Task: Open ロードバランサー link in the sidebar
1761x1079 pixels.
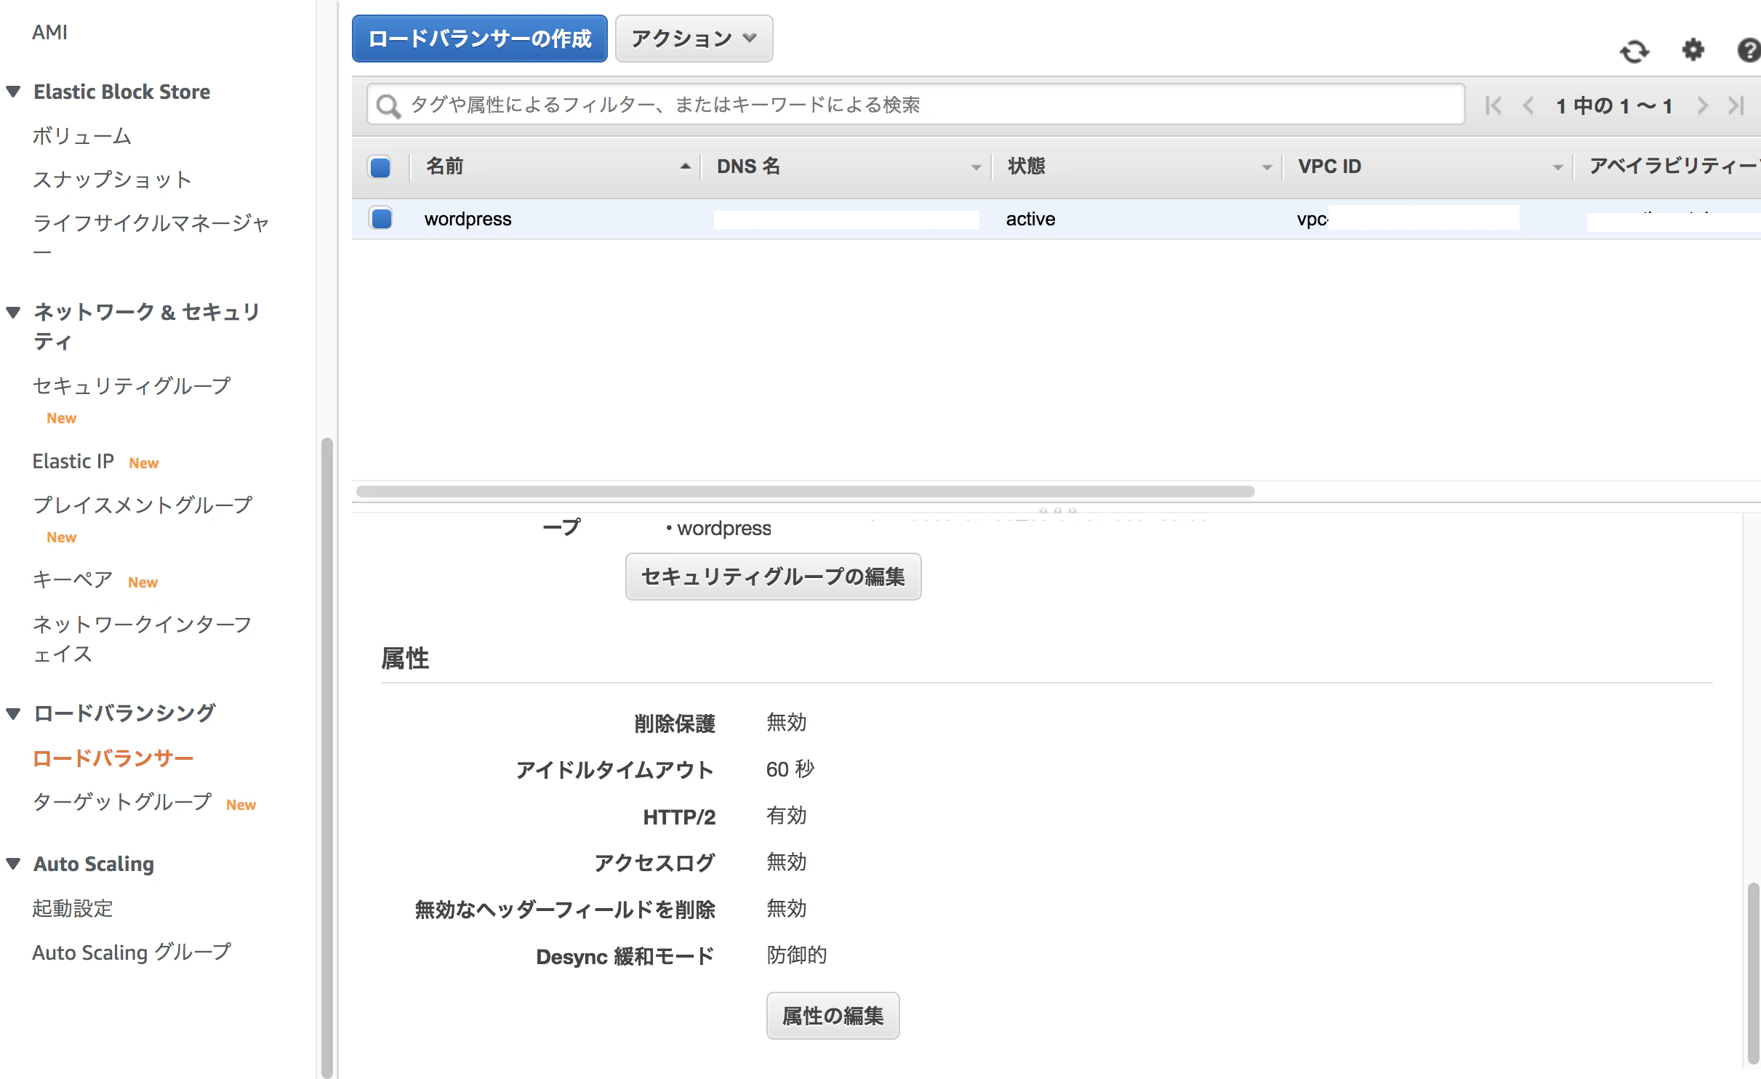Action: 113,758
